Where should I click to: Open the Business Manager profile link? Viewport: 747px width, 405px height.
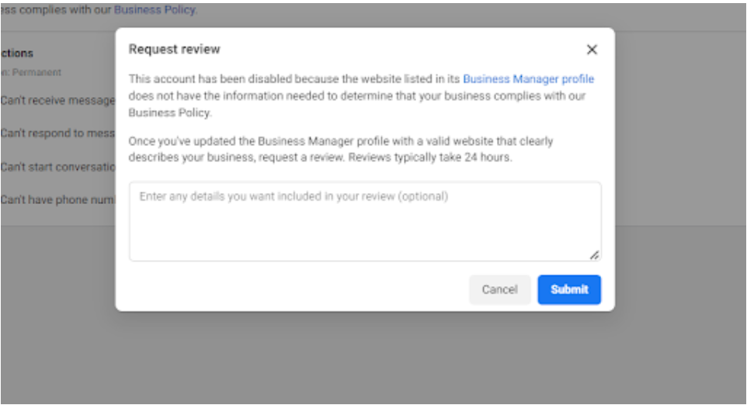tap(528, 78)
